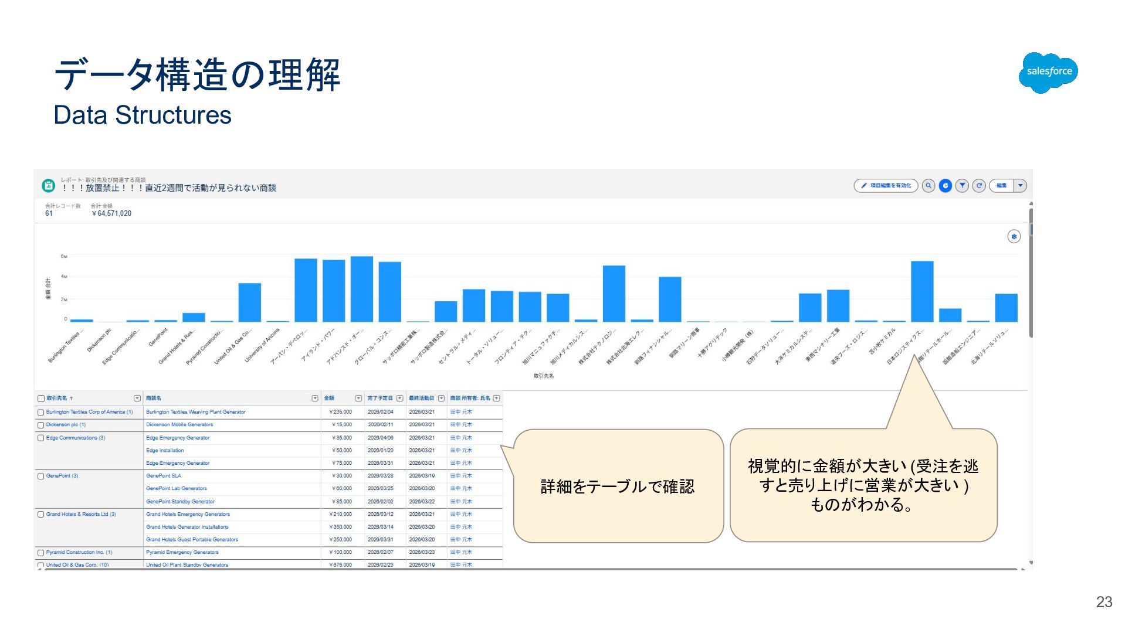
Task: Open chart settings gear icon
Action: point(1014,236)
